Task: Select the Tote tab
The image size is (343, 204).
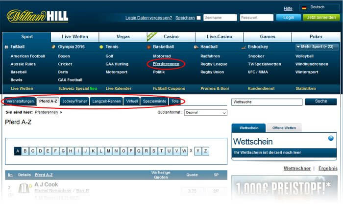Action: (x=175, y=102)
